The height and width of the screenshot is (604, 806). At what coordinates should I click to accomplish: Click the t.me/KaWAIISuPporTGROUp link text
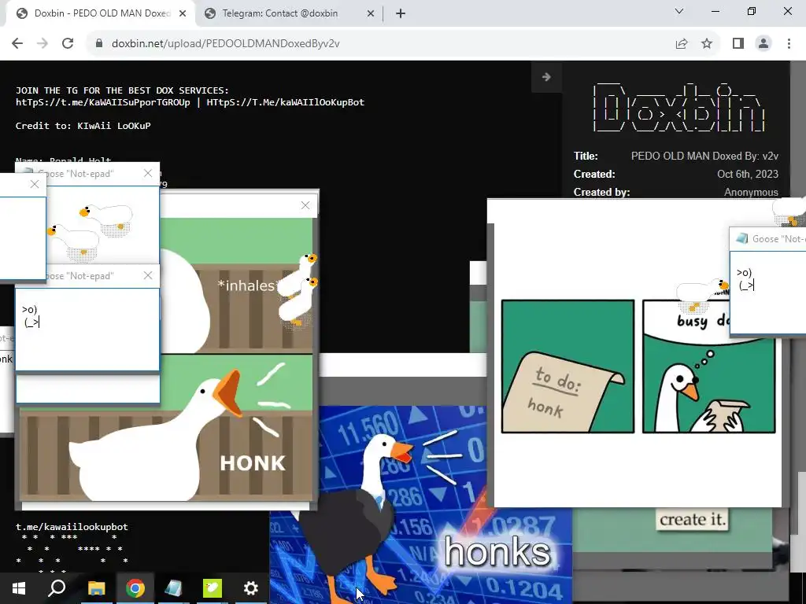[103, 102]
